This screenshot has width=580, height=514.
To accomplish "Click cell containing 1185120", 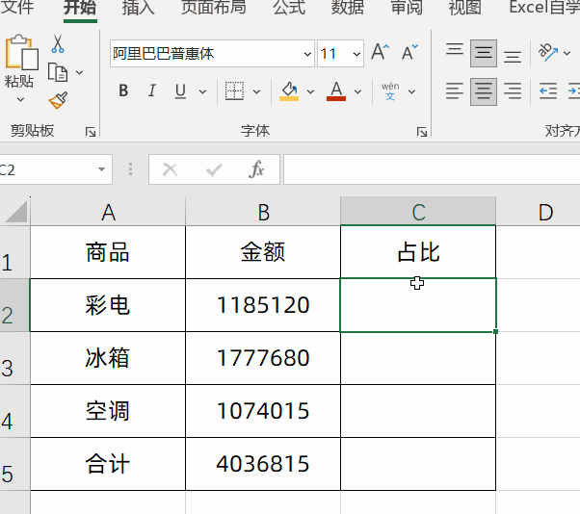I will (x=263, y=305).
